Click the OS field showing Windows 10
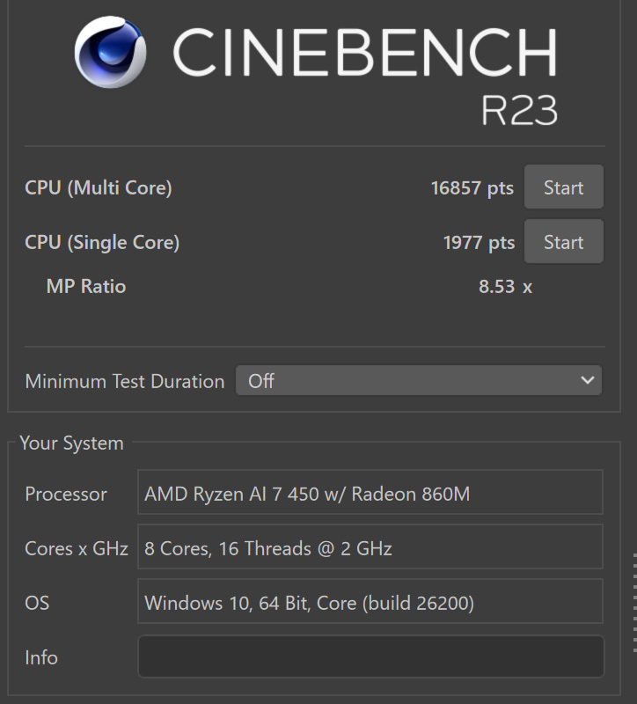637x704 pixels. (x=370, y=601)
